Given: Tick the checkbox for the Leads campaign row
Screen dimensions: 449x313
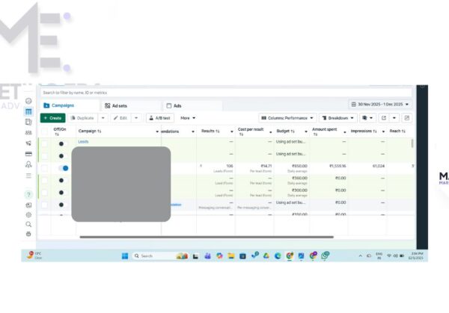Looking at the screenshot, I should coord(44,143).
